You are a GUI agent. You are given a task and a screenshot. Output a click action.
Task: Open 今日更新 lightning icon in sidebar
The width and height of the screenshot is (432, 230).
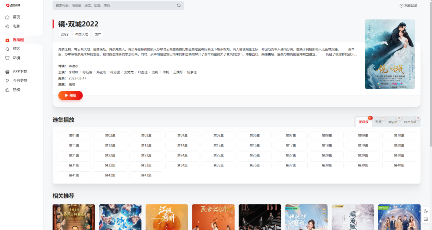coord(8,81)
